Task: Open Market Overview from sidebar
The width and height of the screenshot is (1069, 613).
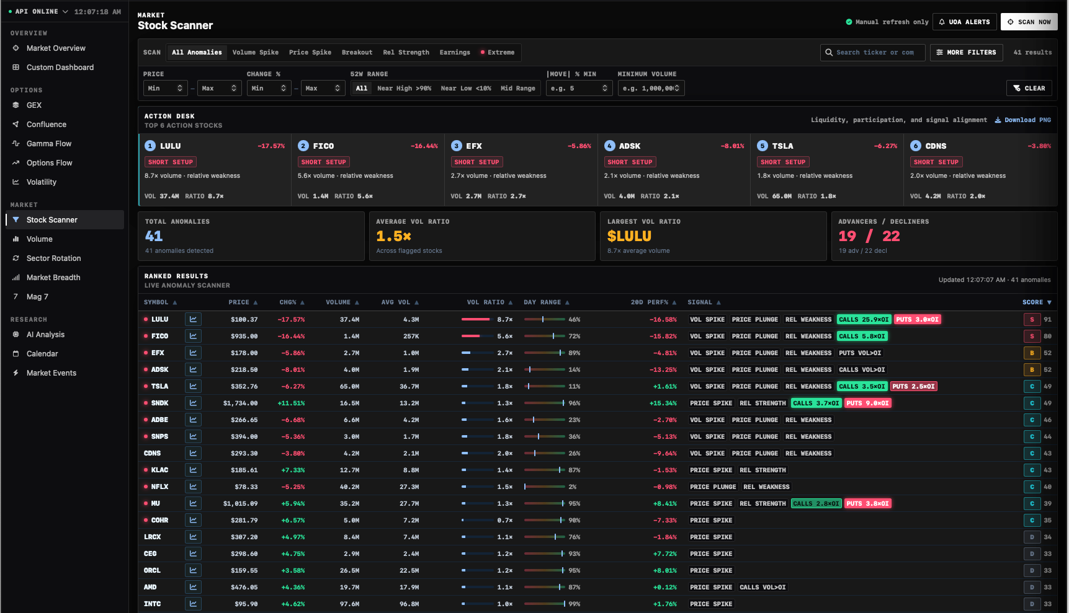Action: (x=65, y=48)
